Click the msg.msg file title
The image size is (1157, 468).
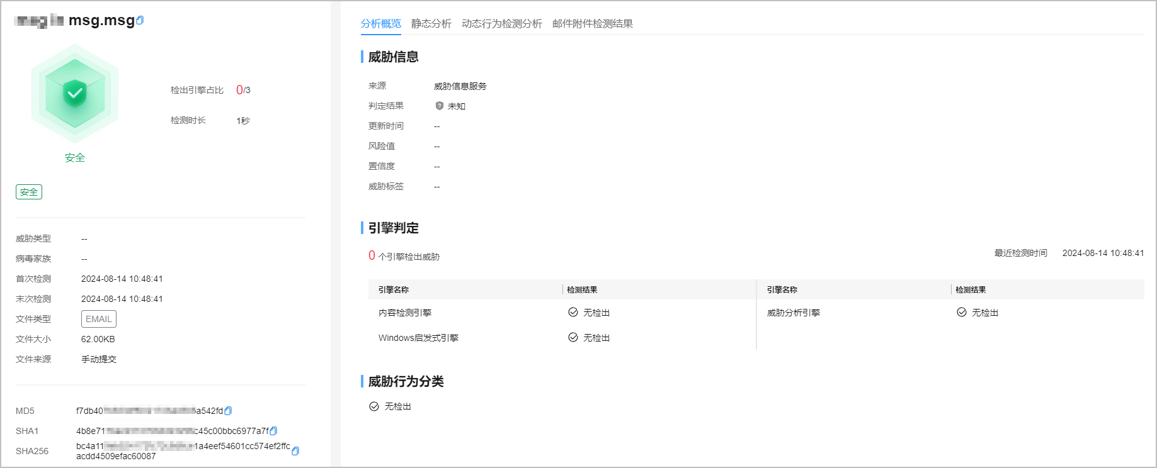(x=101, y=20)
